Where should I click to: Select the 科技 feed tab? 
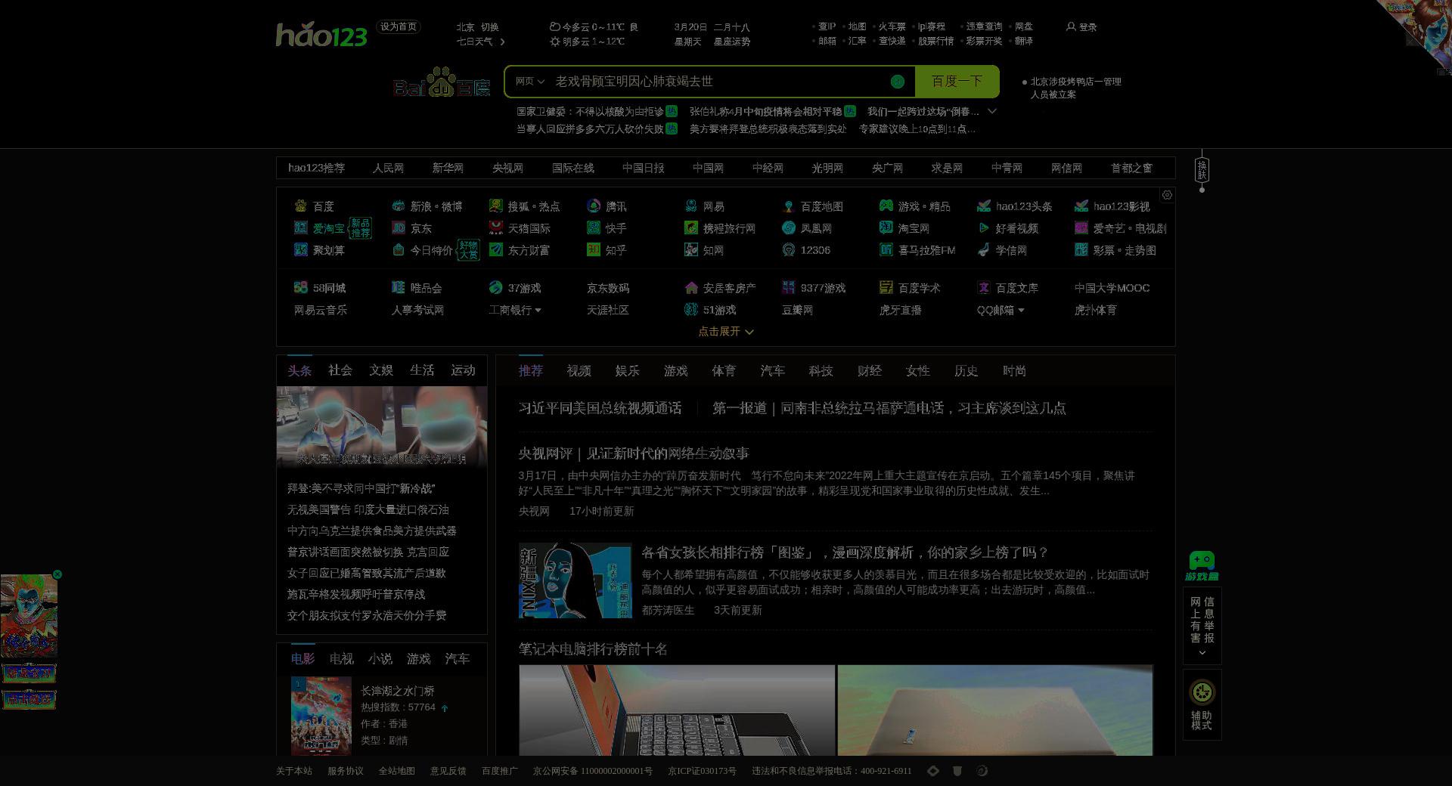pyautogui.click(x=821, y=371)
